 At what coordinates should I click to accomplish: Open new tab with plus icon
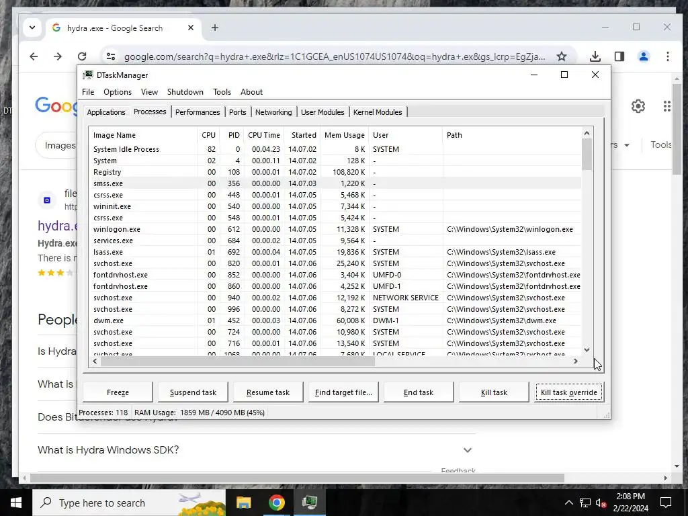[214, 28]
